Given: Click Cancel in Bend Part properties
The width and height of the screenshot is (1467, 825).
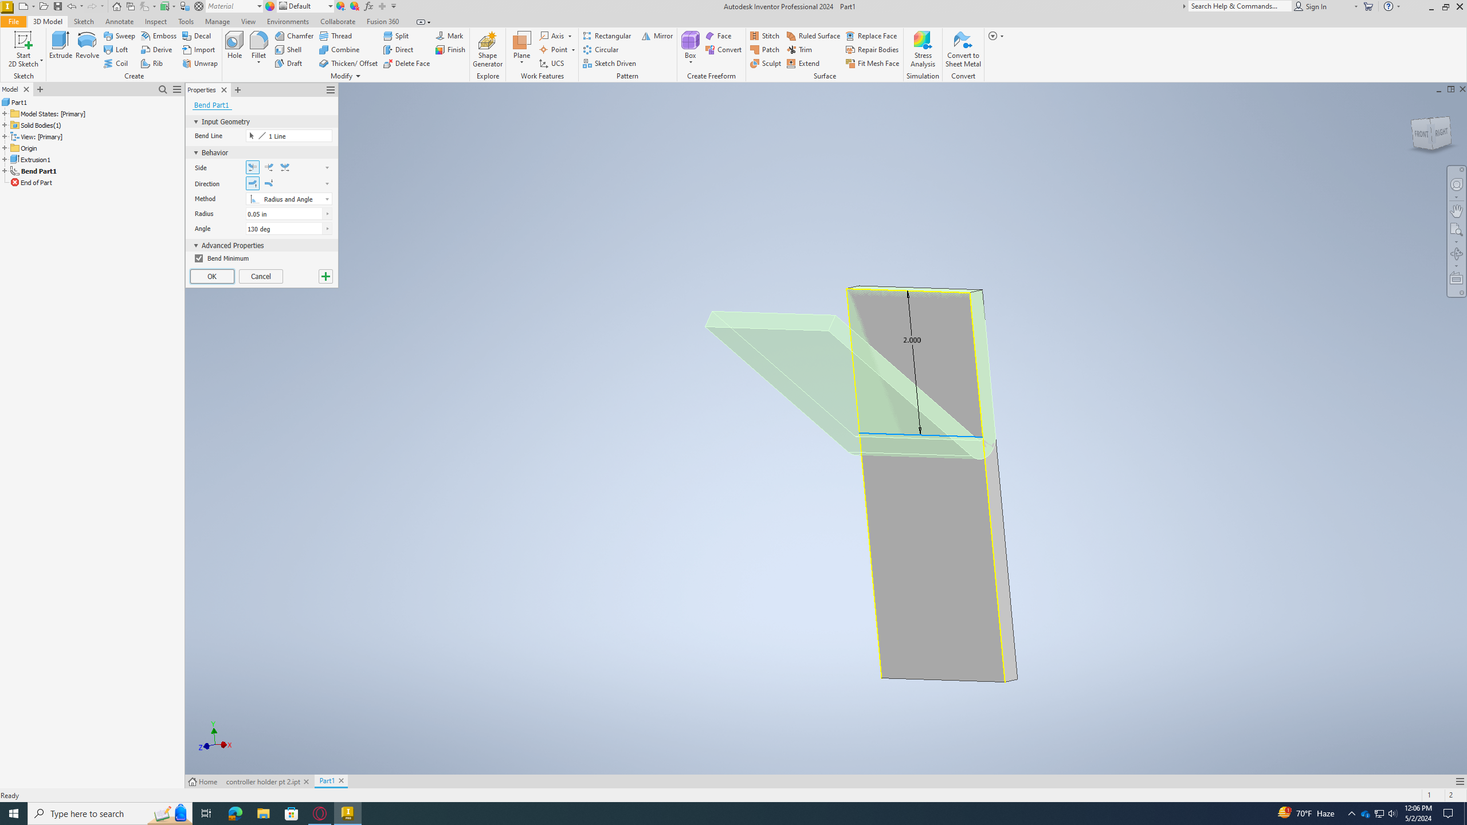Looking at the screenshot, I should pyautogui.click(x=261, y=276).
